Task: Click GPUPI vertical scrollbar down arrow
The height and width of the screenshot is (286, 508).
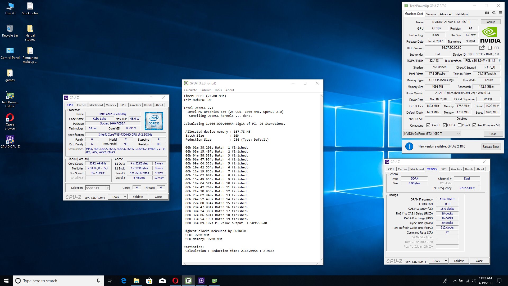Action: [x=321, y=259]
